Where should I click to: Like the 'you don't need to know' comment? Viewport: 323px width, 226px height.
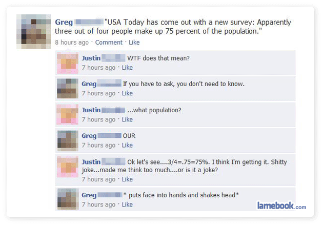tap(127, 93)
